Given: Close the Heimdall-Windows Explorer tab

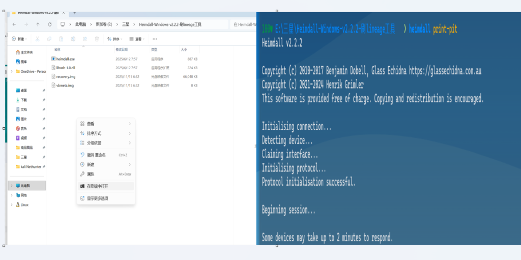Looking at the screenshot, I should click(64, 13).
